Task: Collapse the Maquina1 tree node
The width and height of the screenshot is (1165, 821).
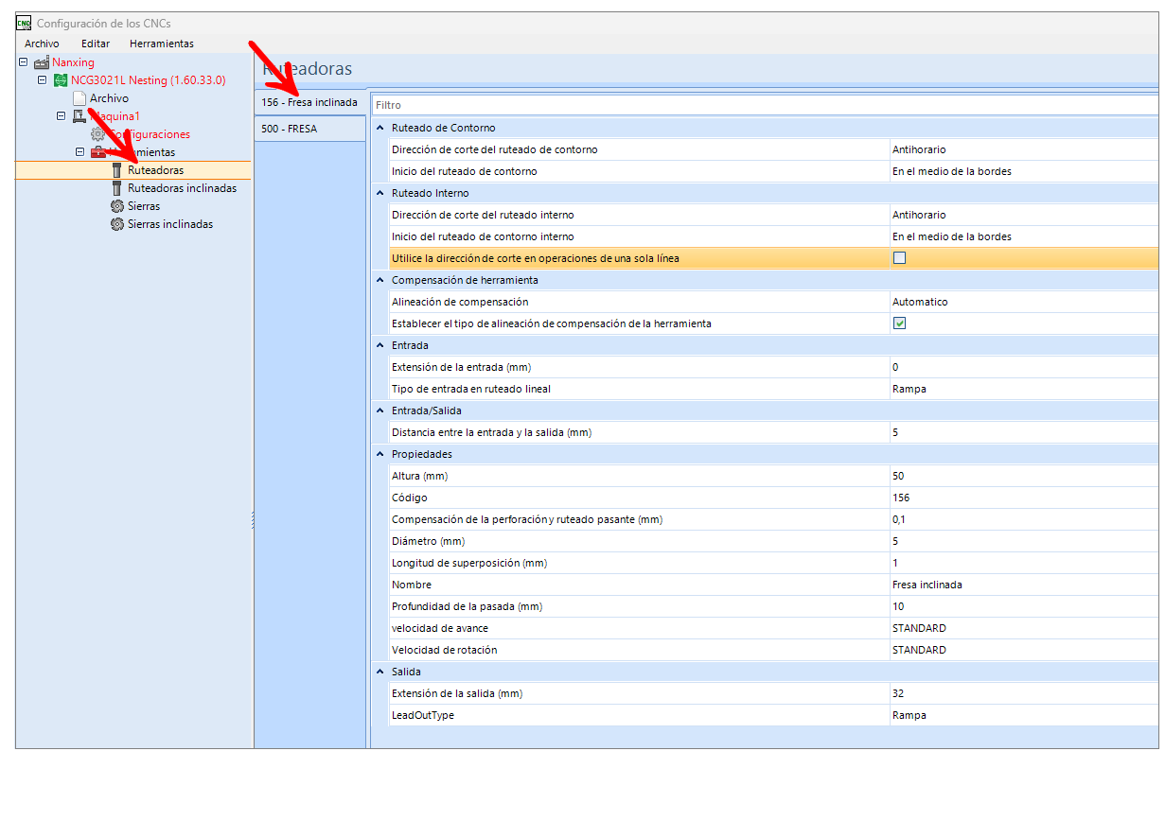Action: tap(61, 116)
